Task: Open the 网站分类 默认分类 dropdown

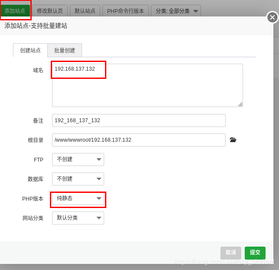Action: (x=78, y=218)
